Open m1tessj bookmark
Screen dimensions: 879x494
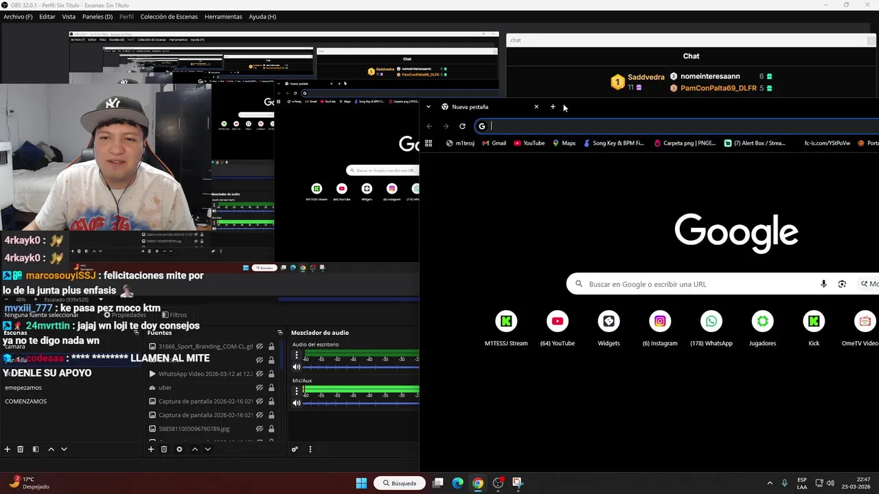460,143
